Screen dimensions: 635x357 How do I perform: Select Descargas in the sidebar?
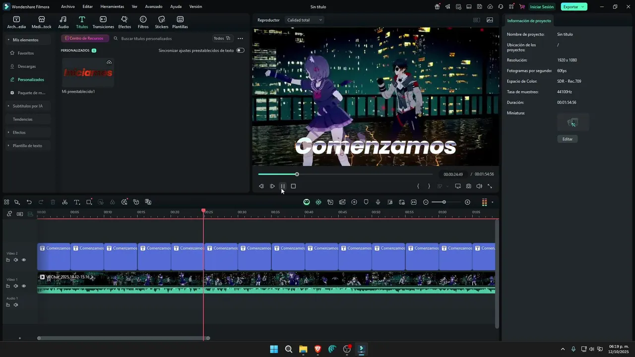click(27, 66)
